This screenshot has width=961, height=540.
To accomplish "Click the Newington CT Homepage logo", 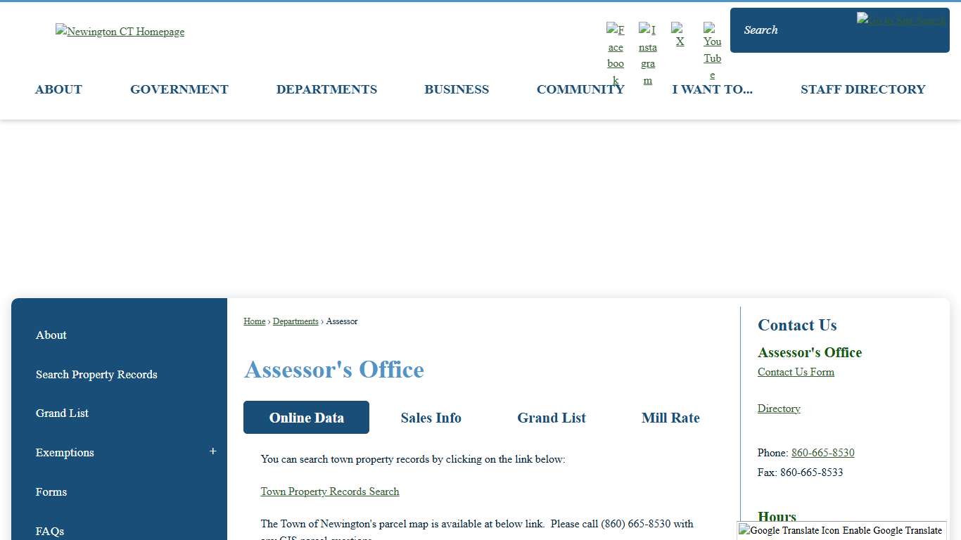I will (x=120, y=31).
